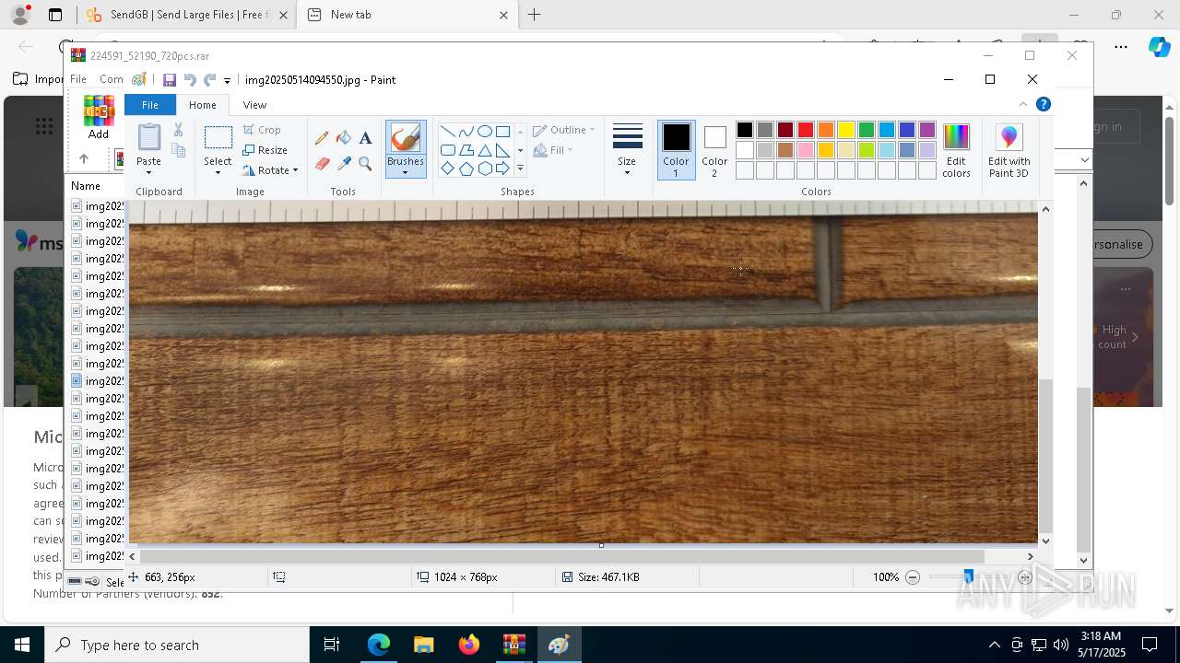Choose the Pentagon shape
The width and height of the screenshot is (1180, 663).
pos(466,169)
